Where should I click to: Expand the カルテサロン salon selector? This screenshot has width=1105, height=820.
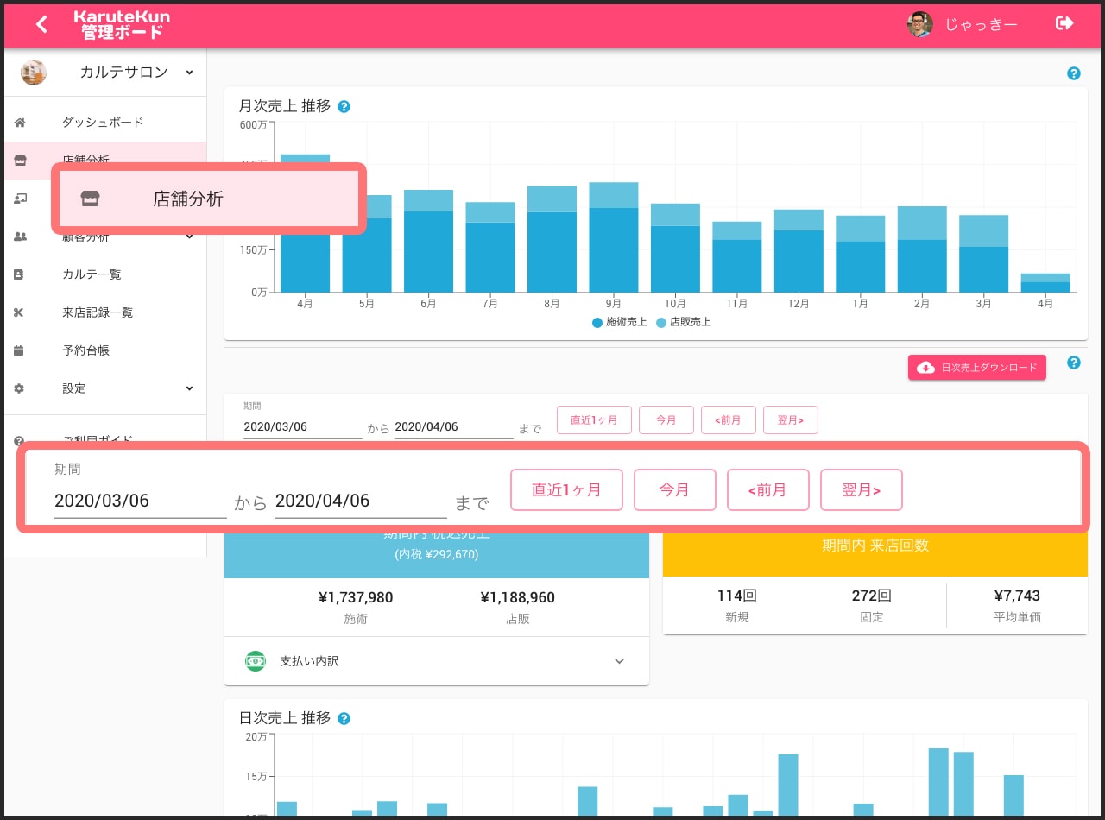tap(189, 73)
